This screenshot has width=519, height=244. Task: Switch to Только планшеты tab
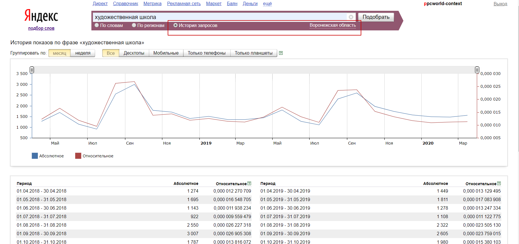coord(254,53)
